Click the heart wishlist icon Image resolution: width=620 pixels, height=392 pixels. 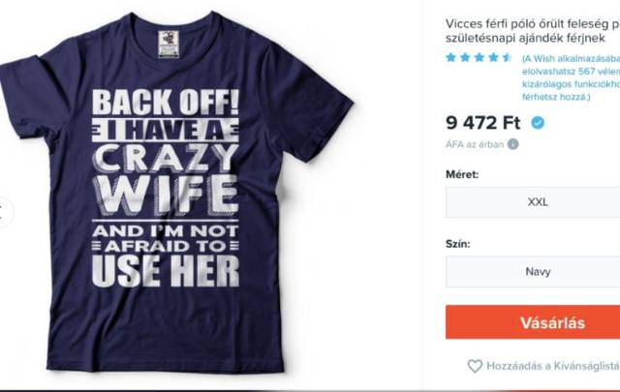(475, 367)
